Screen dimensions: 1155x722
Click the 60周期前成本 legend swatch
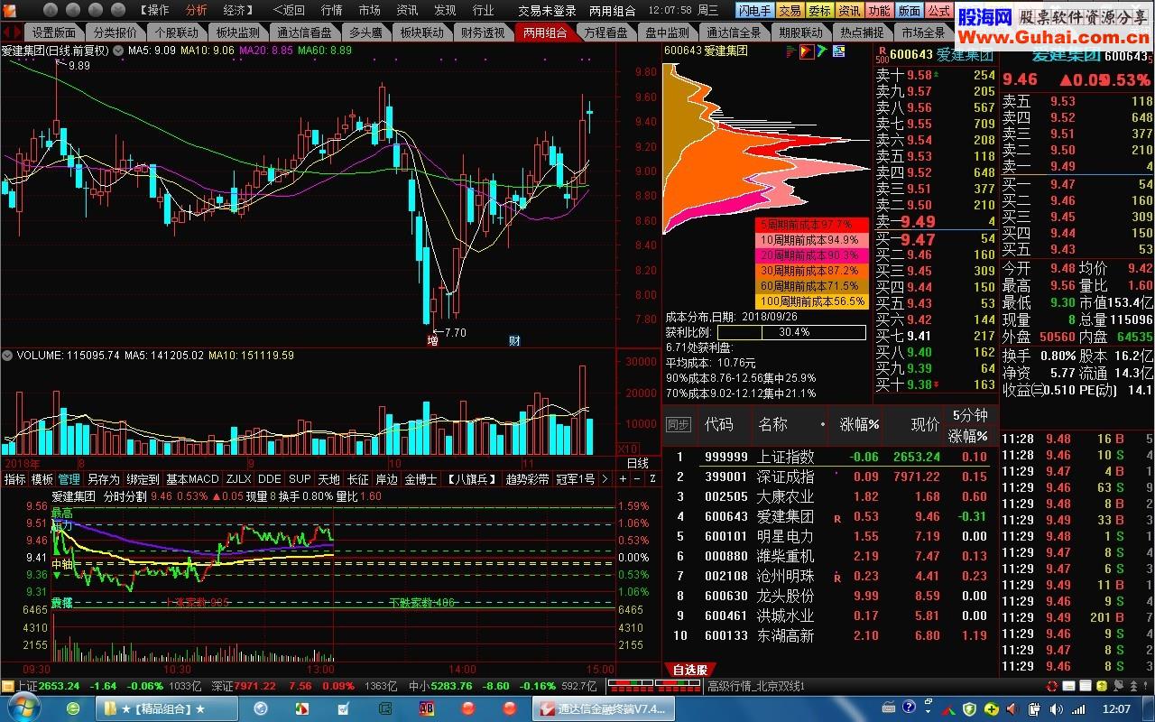(x=812, y=286)
